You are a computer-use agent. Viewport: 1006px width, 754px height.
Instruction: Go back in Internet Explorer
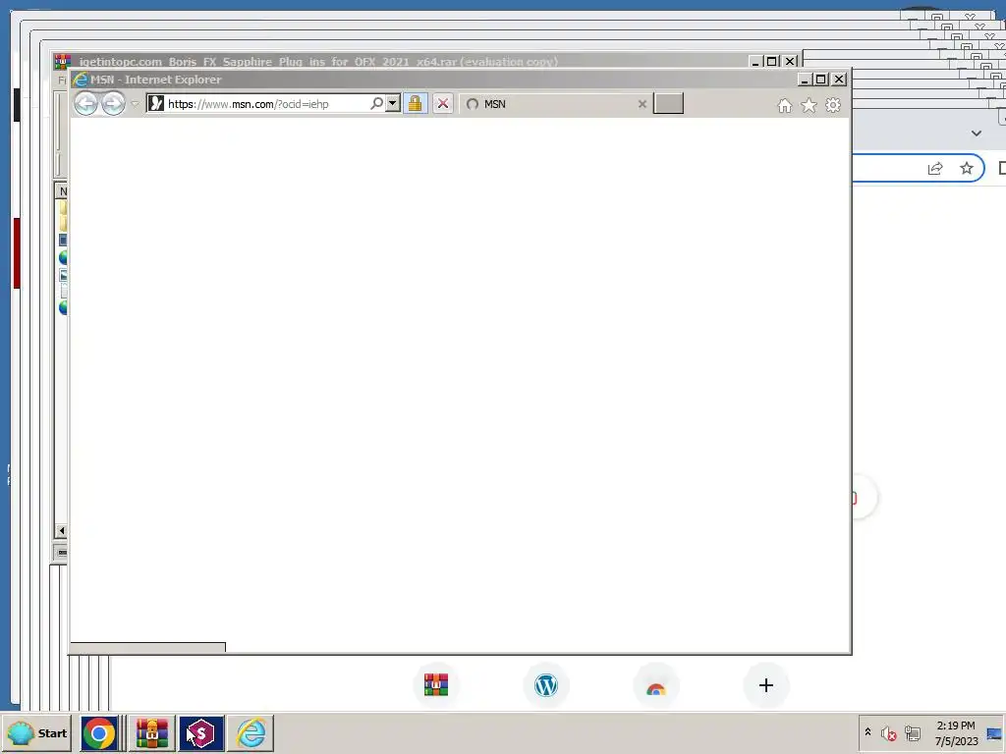[86, 103]
